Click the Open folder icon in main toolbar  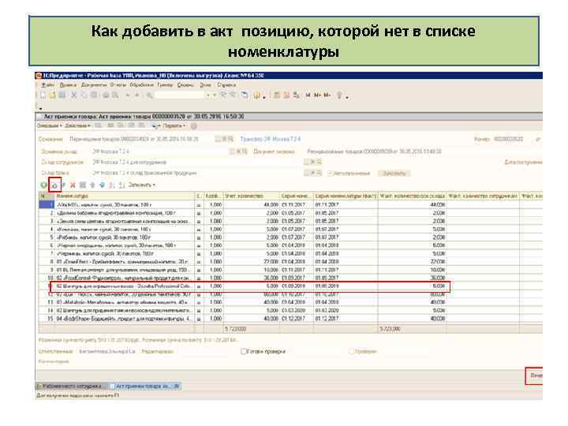(53, 95)
